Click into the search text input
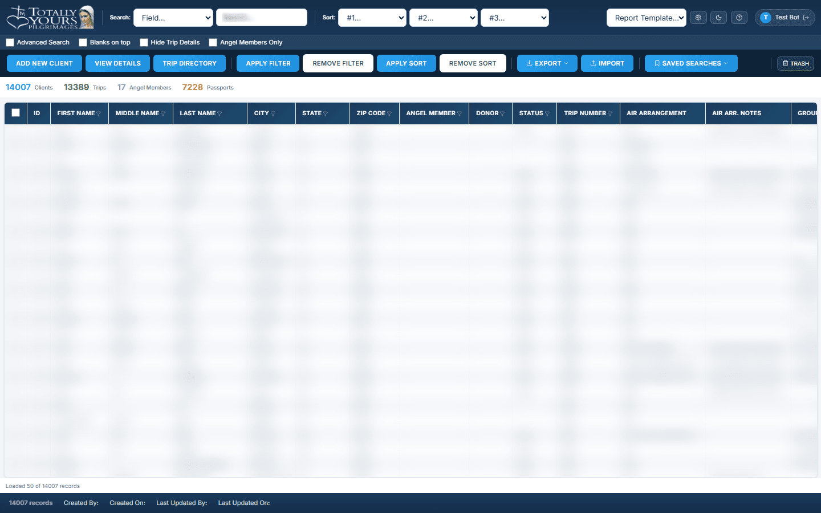Viewport: 821px width, 513px height. (262, 18)
